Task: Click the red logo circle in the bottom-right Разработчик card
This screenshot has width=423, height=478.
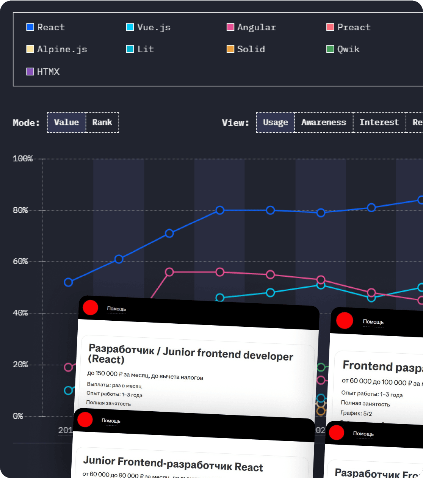Action: coord(336,432)
